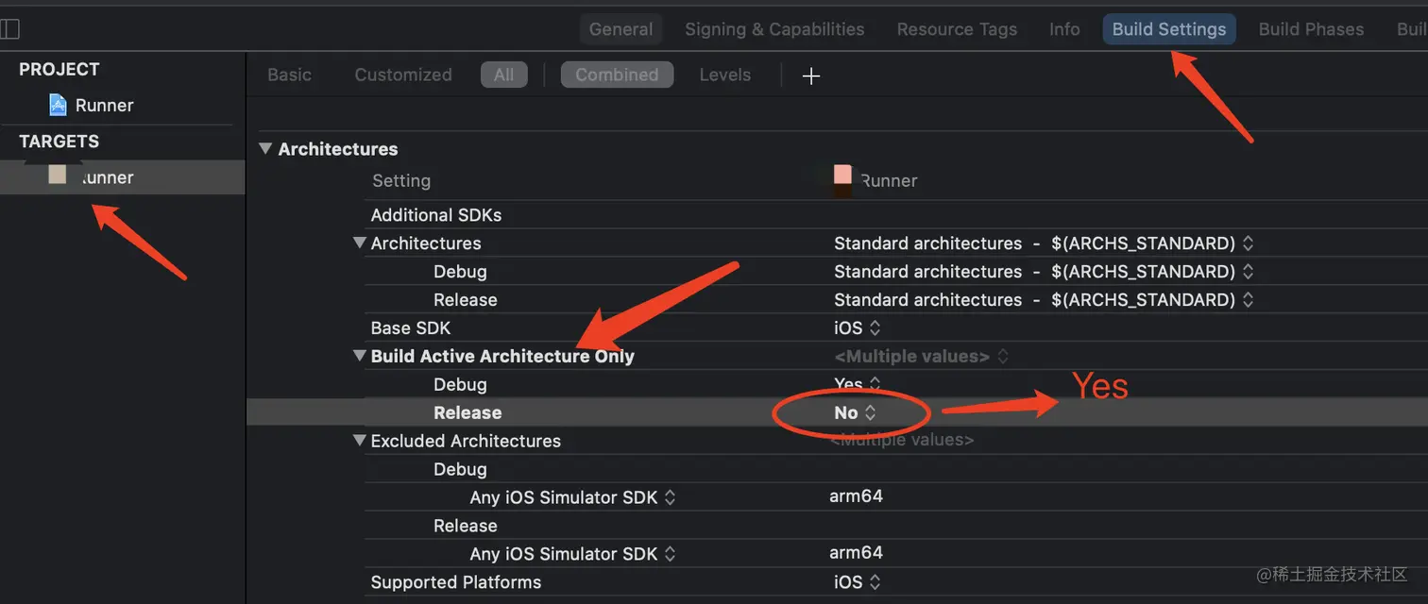This screenshot has height=604, width=1428.
Task: Select the Combined view filter
Action: pyautogui.click(x=617, y=75)
